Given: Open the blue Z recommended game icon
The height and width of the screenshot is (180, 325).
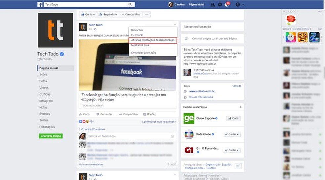Looking at the screenshot, I should click(314, 37).
